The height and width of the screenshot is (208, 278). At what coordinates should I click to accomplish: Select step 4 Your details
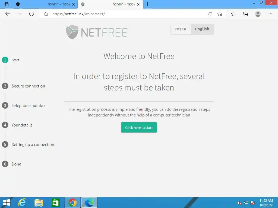(x=17, y=125)
